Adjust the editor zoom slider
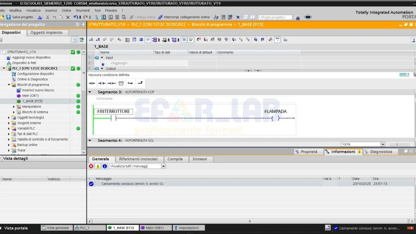This screenshot has width=416, height=234. (x=397, y=144)
